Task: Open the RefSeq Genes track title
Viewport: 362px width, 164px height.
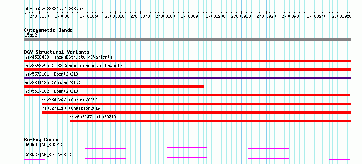Action: pos(41,140)
